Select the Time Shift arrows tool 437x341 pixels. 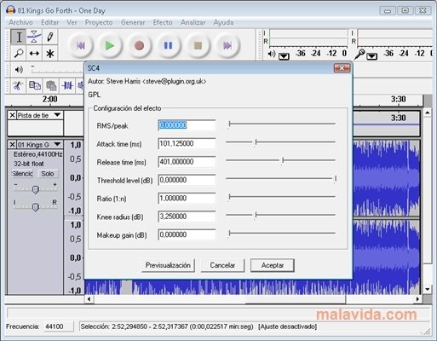34,53
